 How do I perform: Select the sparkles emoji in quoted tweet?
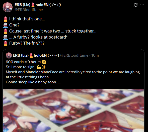(x=44, y=67)
